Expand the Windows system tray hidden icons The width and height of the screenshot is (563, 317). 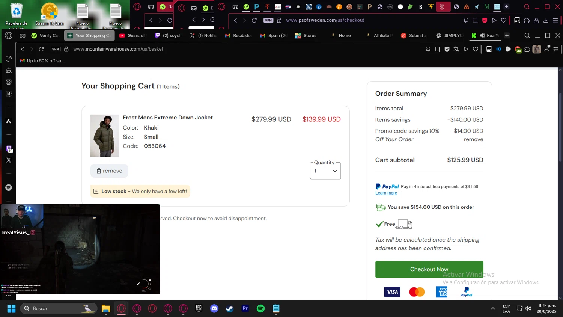pos(492,309)
